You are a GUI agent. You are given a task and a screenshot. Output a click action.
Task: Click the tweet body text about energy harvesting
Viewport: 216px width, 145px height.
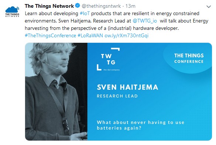click(116, 21)
